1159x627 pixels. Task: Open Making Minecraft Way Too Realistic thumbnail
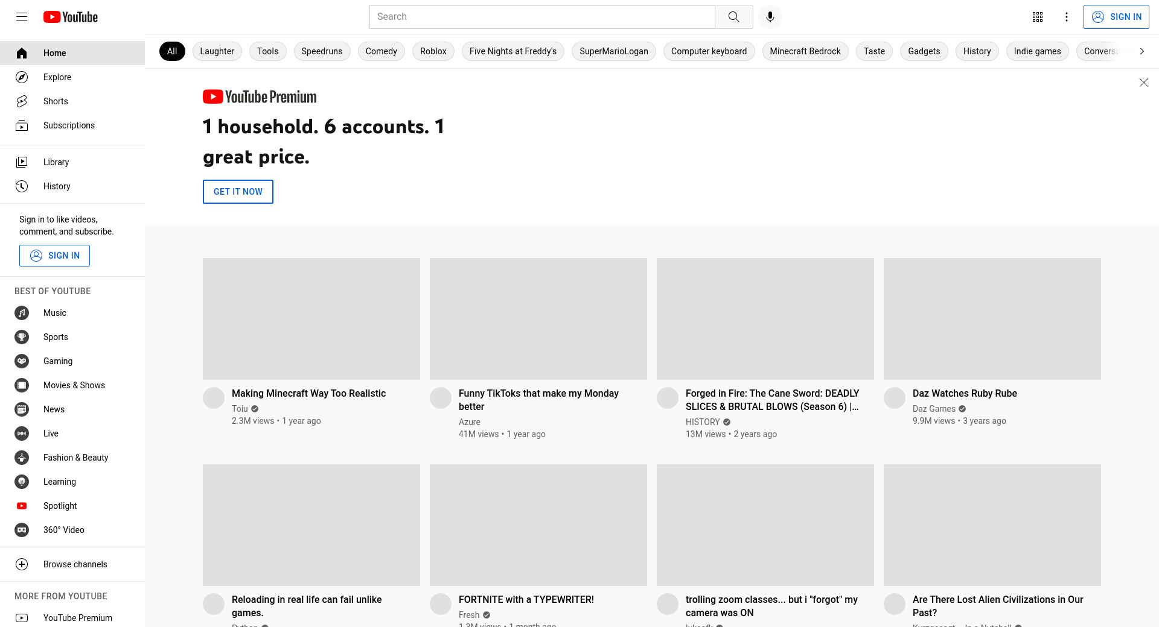click(x=311, y=319)
